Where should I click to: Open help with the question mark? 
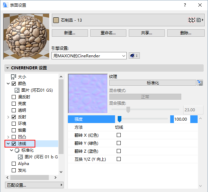185,5
